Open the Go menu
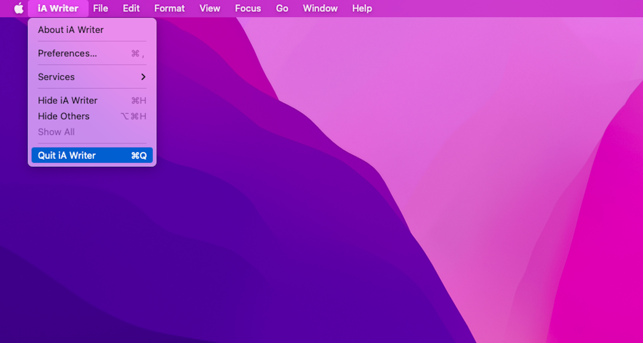This screenshot has height=343, width=643. 282,8
